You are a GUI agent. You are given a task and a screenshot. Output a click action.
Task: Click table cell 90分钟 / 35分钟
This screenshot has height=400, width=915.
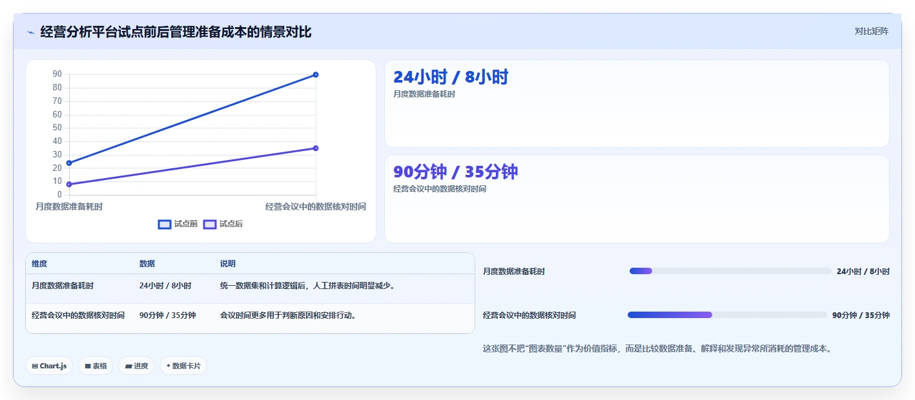(x=168, y=315)
